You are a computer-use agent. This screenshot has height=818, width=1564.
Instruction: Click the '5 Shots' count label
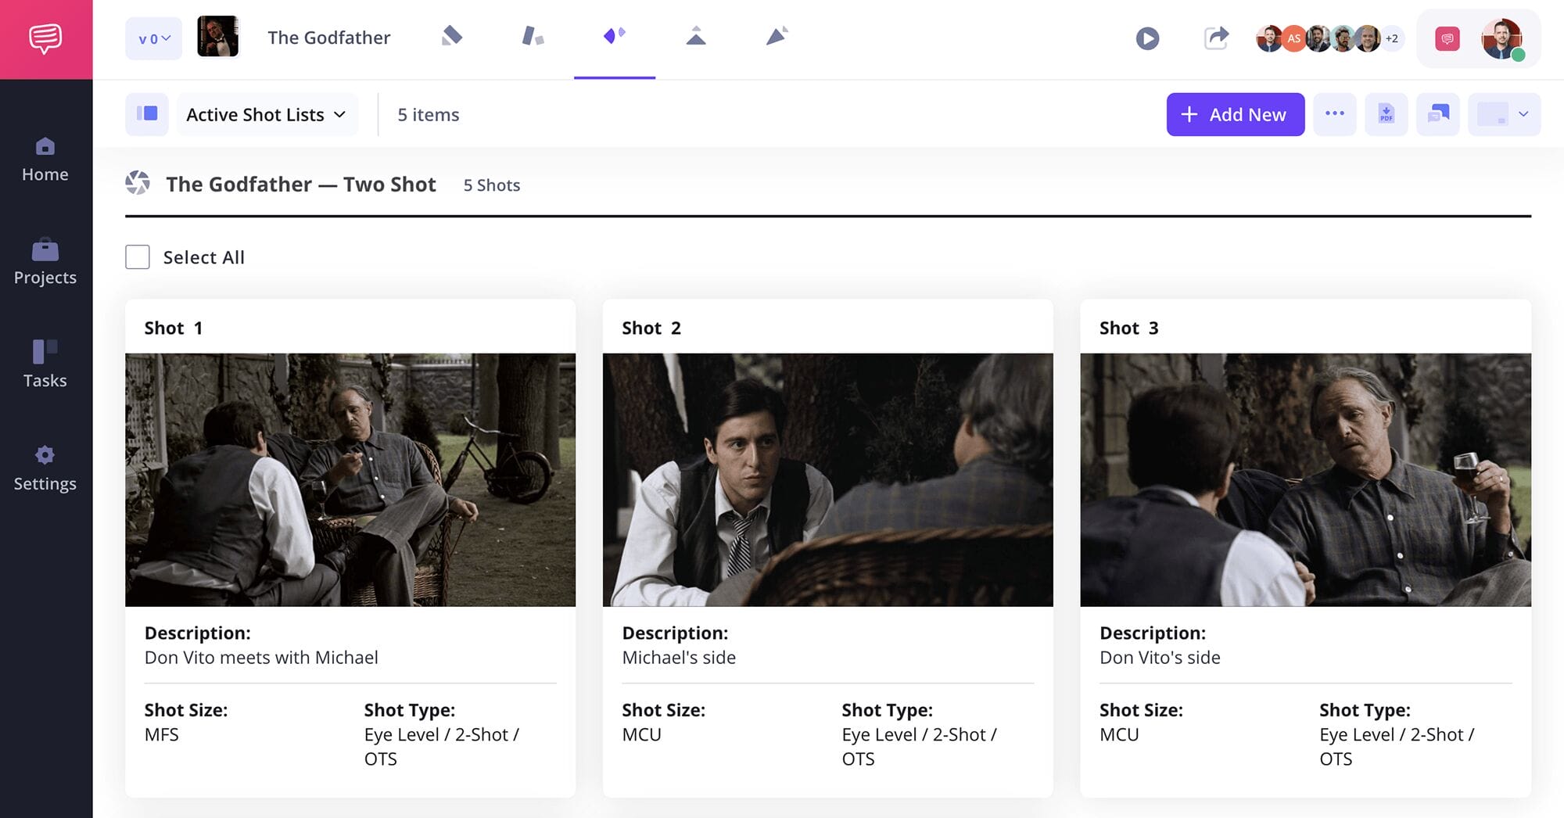pos(492,185)
